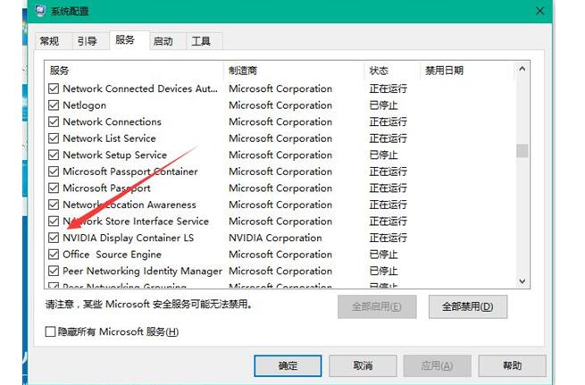Click NVIDIA Corporation manufacturer cell
Viewport: 585px width, 385px height.
(275, 238)
